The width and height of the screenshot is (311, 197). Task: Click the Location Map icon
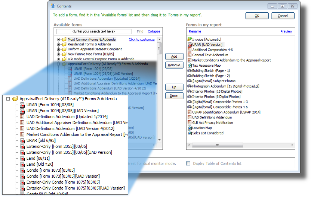click(x=190, y=128)
